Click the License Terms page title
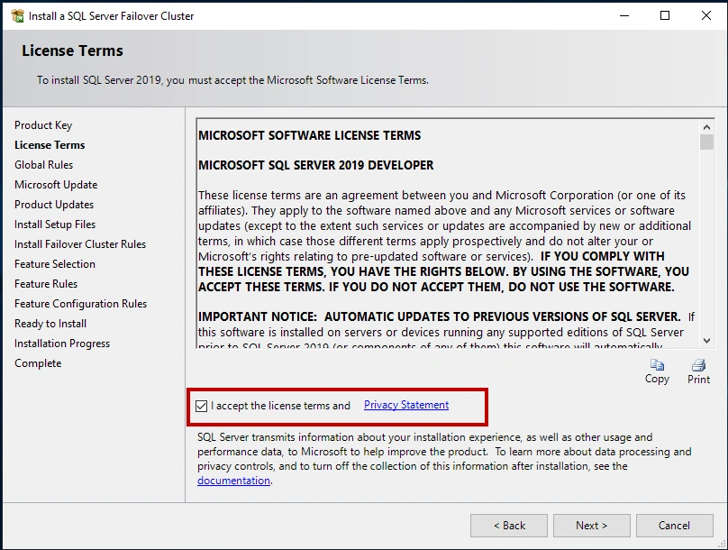 [x=72, y=50]
